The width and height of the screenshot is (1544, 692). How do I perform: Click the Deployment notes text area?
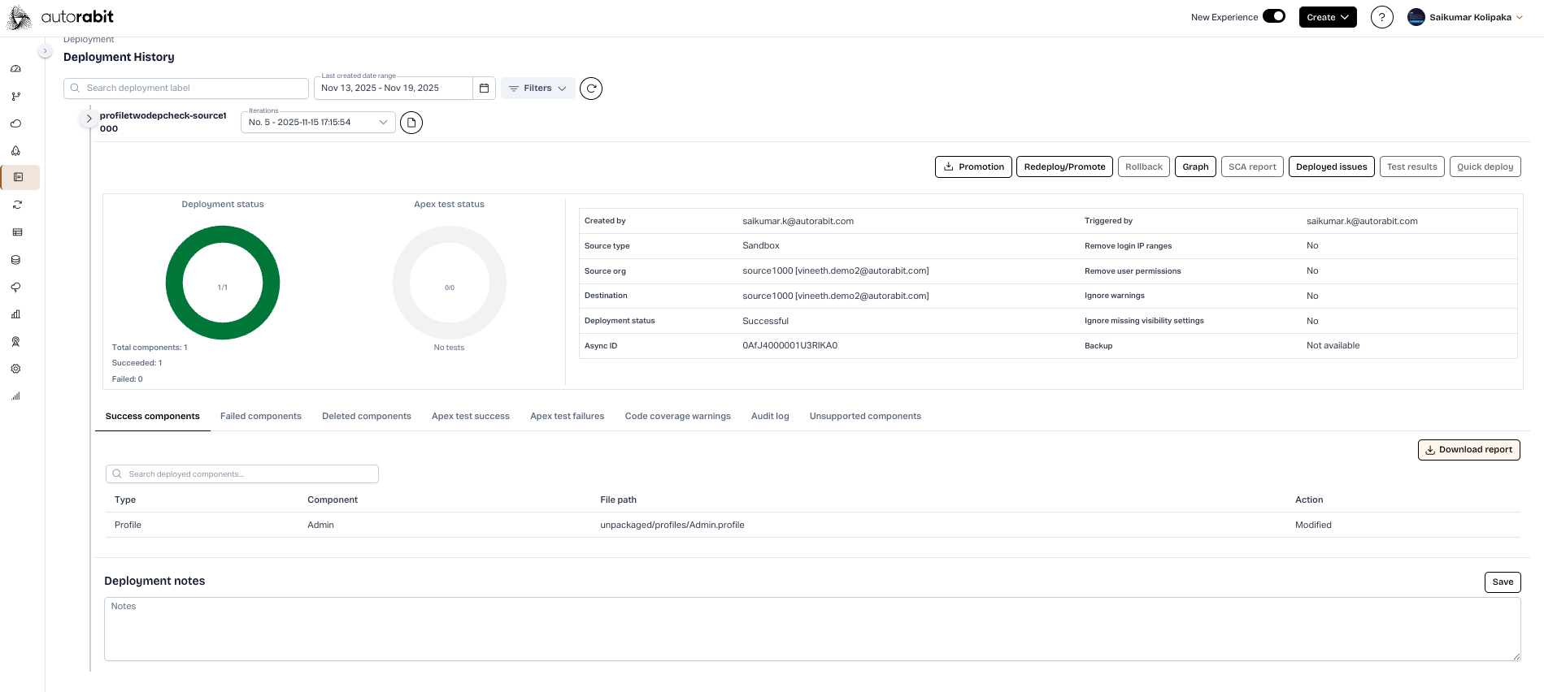pyautogui.click(x=811, y=629)
